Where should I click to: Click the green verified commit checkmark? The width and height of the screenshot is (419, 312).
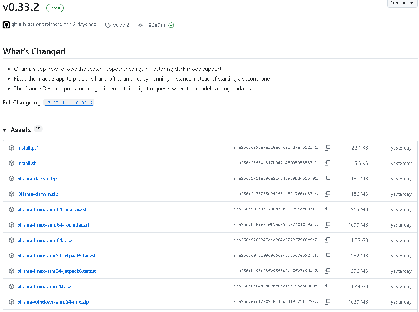point(171,25)
